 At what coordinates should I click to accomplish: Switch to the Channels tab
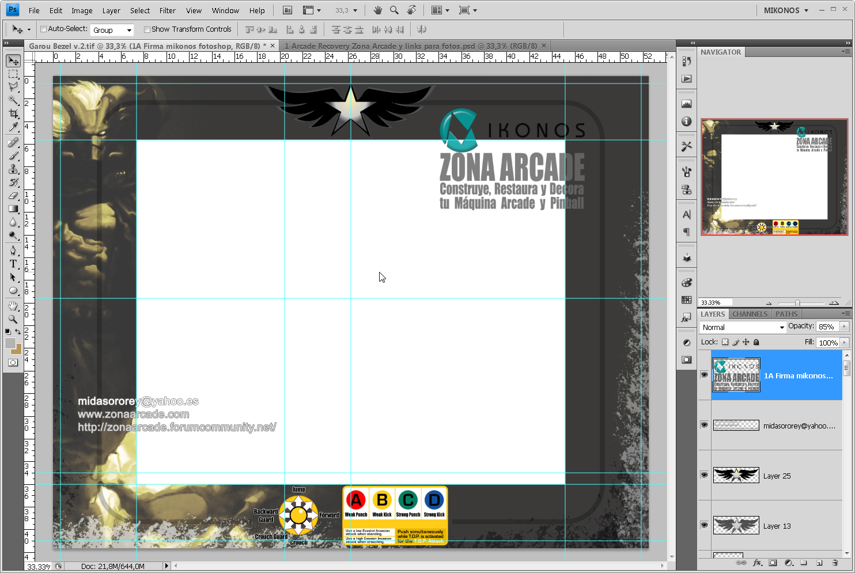click(750, 314)
